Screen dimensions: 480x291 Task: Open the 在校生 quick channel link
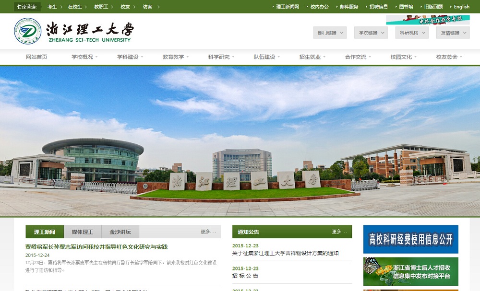[x=75, y=7]
